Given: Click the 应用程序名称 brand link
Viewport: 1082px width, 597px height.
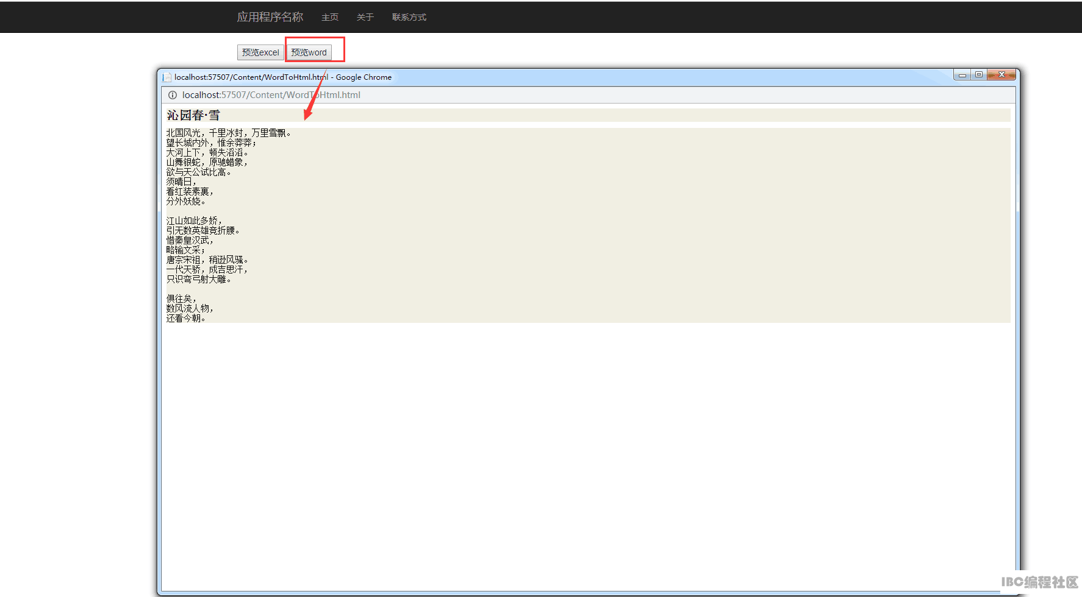Looking at the screenshot, I should click(x=270, y=17).
